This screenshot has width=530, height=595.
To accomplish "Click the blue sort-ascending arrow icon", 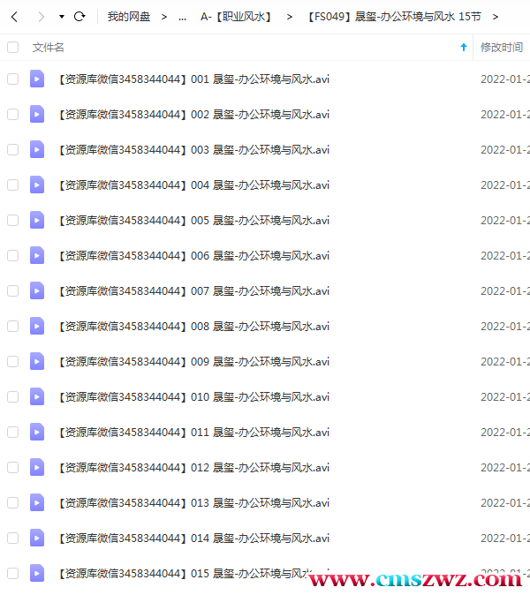I will 463,47.
